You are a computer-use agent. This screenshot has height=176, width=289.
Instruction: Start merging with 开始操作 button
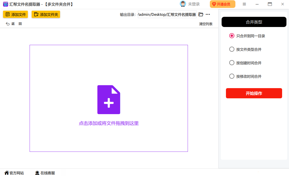(254, 93)
